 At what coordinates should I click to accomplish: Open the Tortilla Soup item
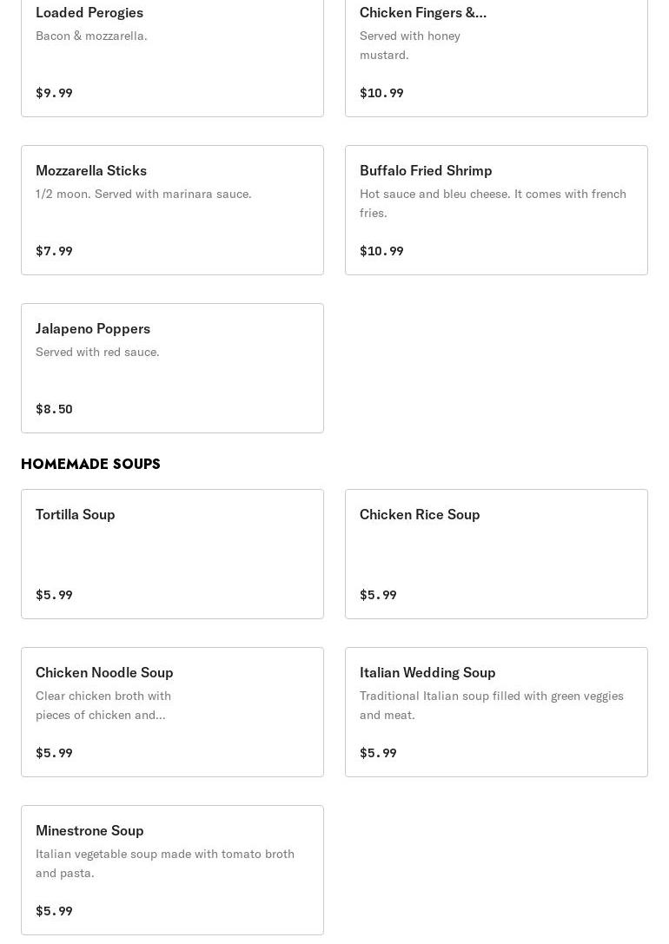[76, 514]
